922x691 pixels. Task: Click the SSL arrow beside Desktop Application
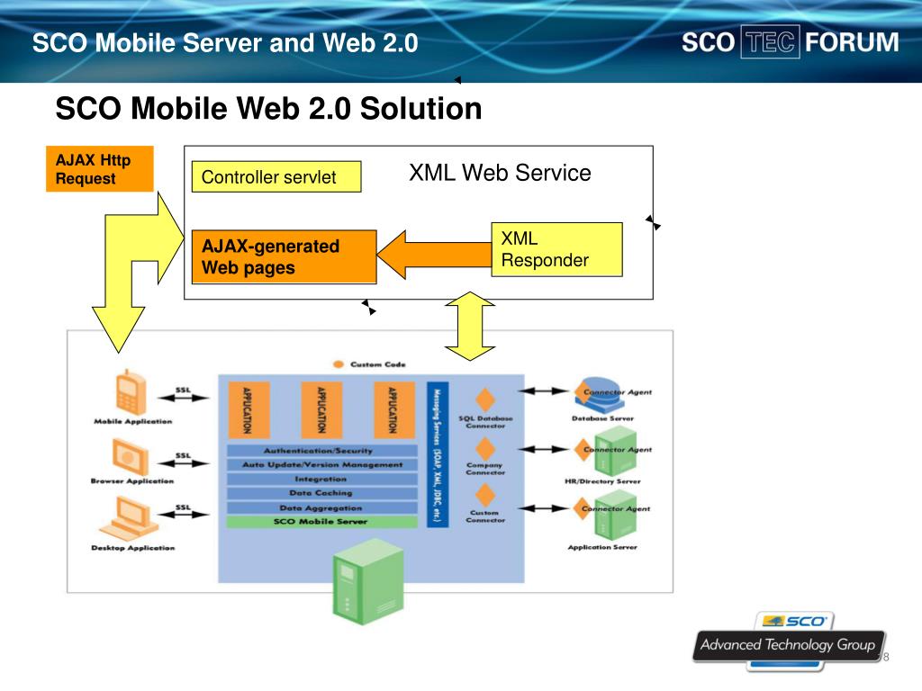(x=184, y=515)
